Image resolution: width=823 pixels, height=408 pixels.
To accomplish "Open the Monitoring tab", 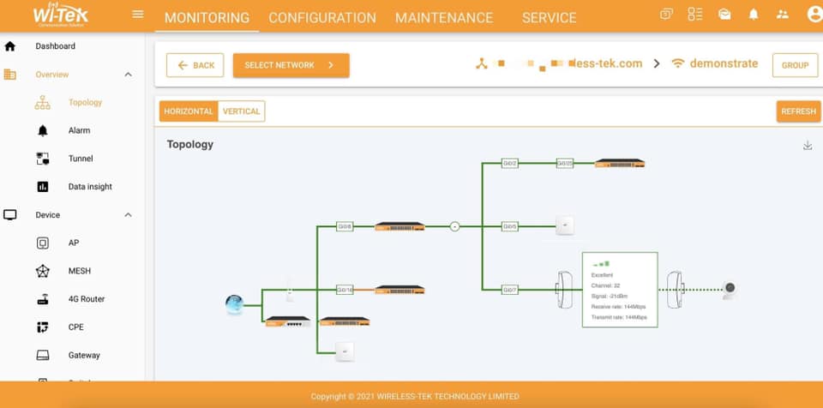I will click(x=207, y=17).
